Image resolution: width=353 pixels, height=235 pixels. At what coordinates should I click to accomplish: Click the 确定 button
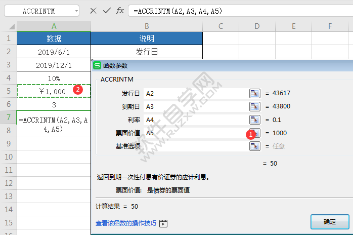330,222
